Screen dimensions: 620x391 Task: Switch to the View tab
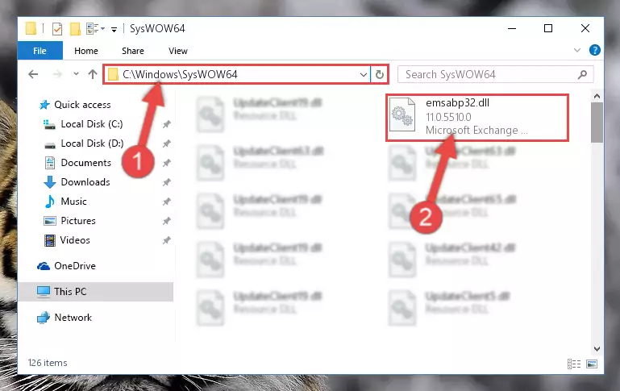pyautogui.click(x=178, y=51)
